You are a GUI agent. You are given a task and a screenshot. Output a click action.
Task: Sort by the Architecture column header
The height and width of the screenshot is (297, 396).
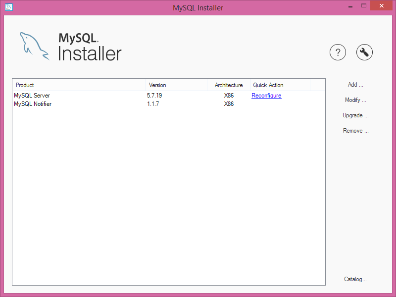pos(229,85)
